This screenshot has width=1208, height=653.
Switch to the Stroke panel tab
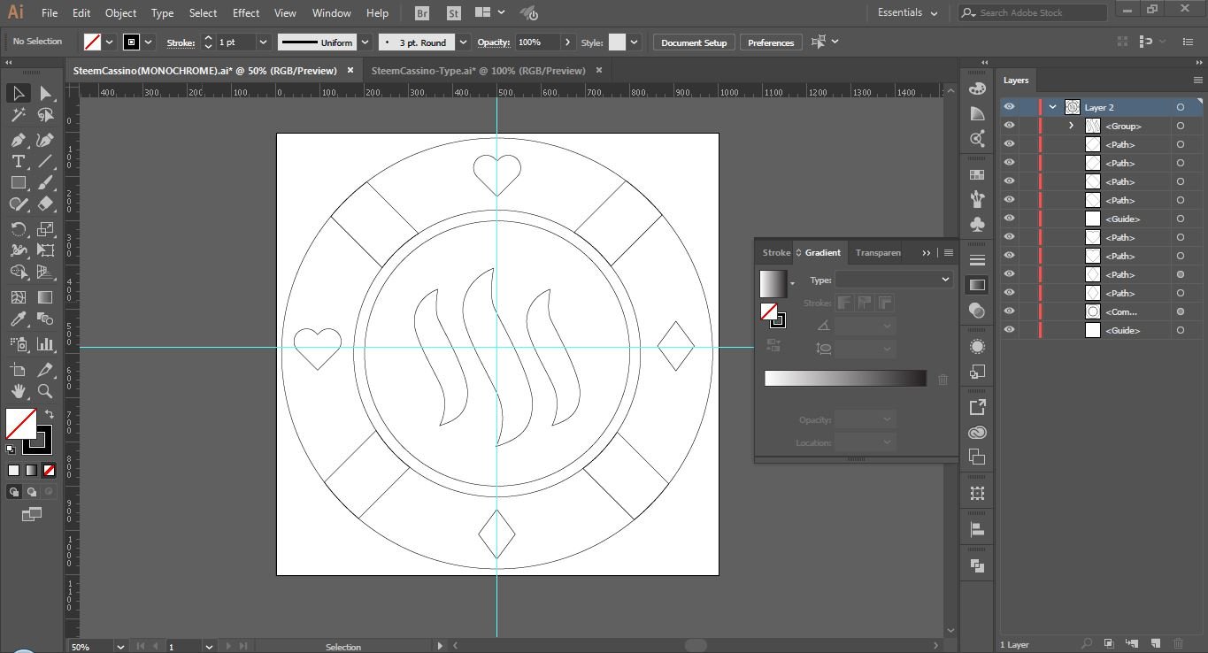pyautogui.click(x=776, y=253)
